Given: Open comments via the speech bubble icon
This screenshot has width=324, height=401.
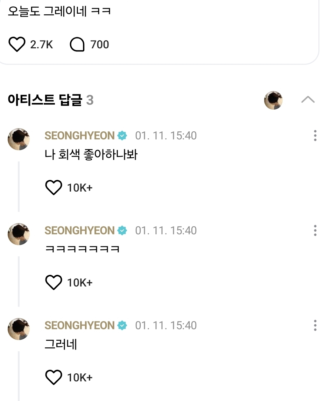Looking at the screenshot, I should (77, 45).
